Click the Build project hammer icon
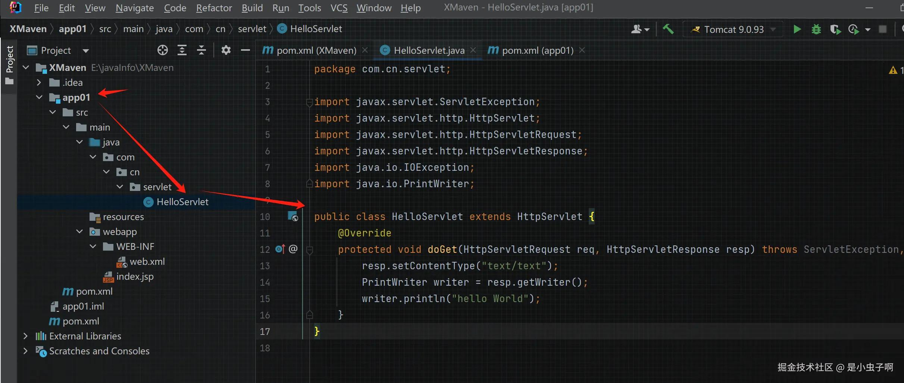Screen dimensions: 904x383 (668, 29)
